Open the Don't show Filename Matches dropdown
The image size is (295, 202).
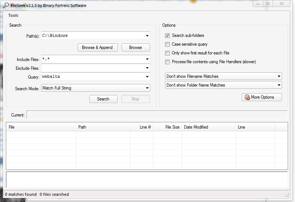pos(224,76)
